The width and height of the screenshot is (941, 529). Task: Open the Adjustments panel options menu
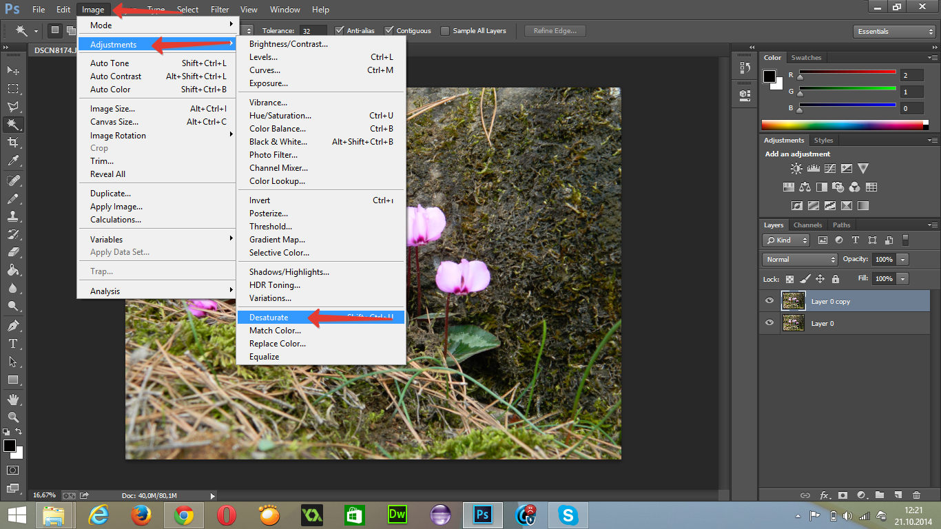click(x=933, y=141)
